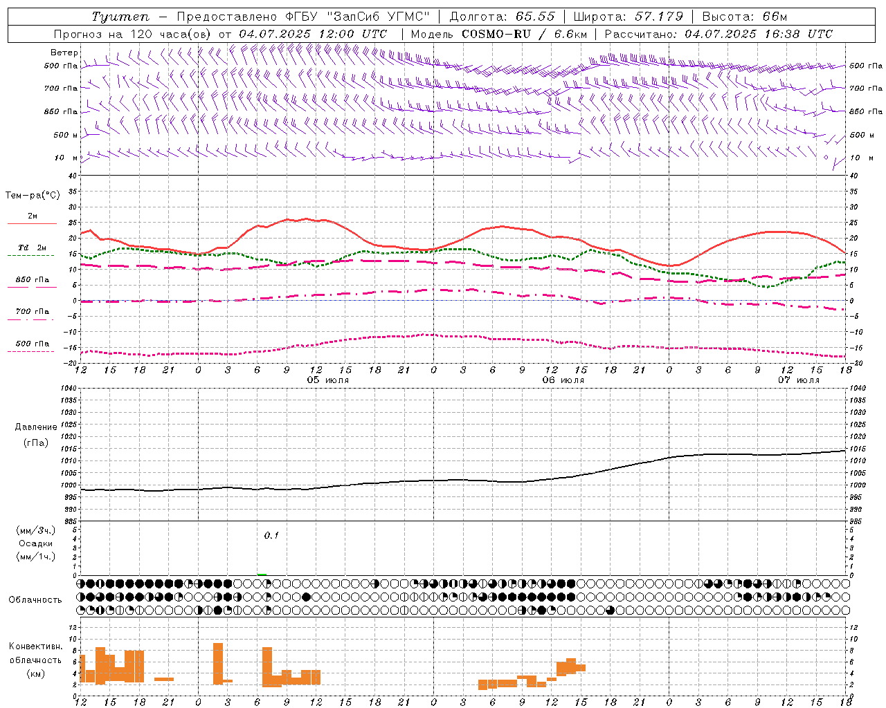Click the "Осадки" precipitation label
Viewport: 886px width, 708px height.
35,543
